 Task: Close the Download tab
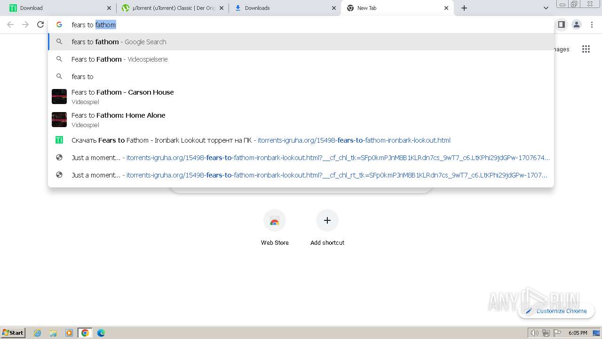(x=109, y=8)
